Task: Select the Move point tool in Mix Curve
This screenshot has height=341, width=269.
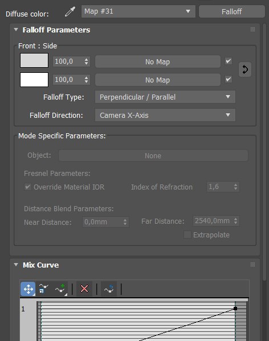Action: click(x=28, y=289)
